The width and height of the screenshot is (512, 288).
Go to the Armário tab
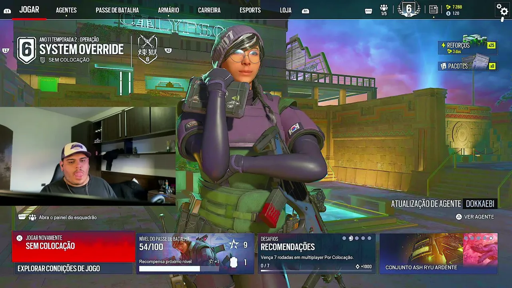[168, 10]
